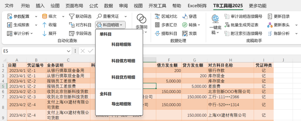This screenshot has height=121, width=301.
Task: Expand the 级次 dropdown arrow
Action: pyautogui.click(x=63, y=16)
